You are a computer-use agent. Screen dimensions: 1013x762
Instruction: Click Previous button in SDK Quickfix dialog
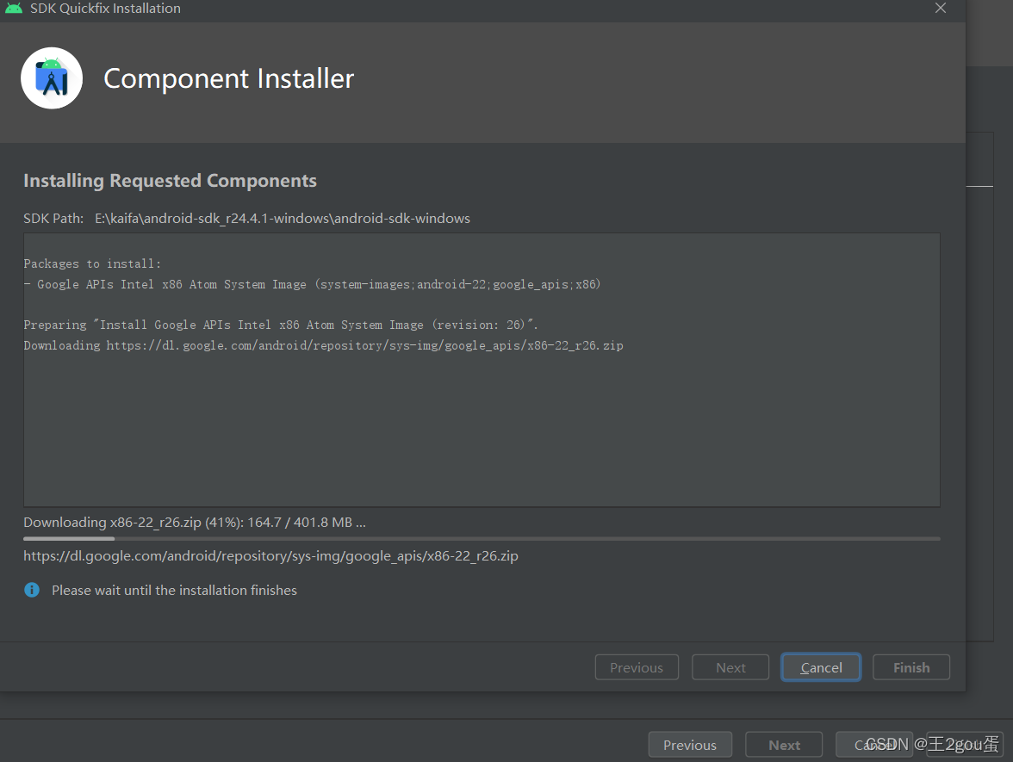pos(637,667)
